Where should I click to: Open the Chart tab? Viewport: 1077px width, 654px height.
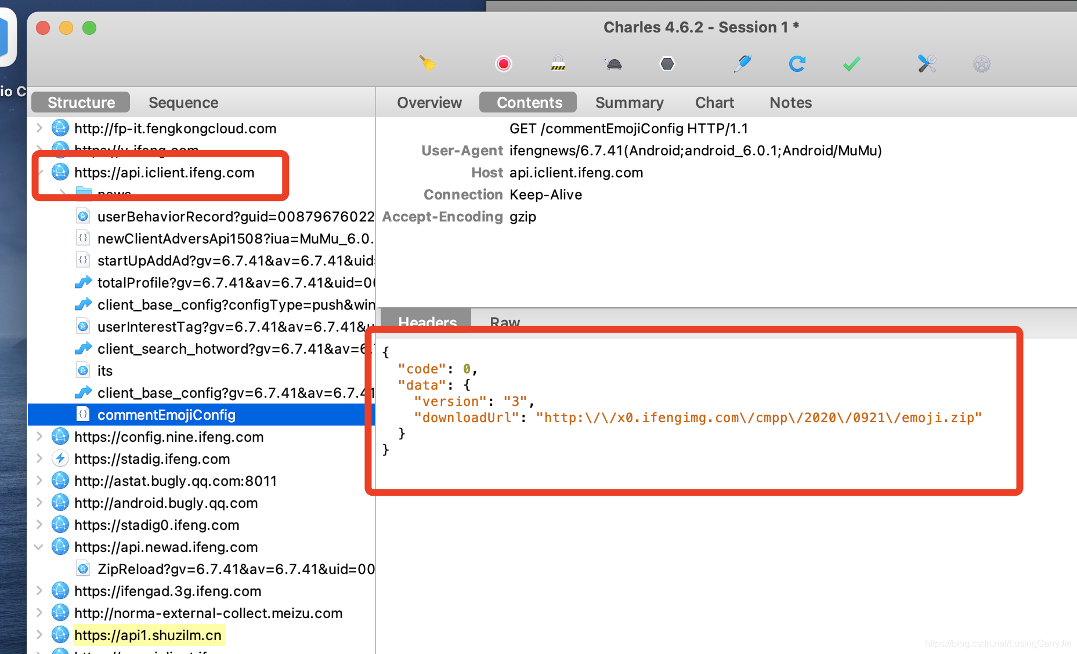715,103
